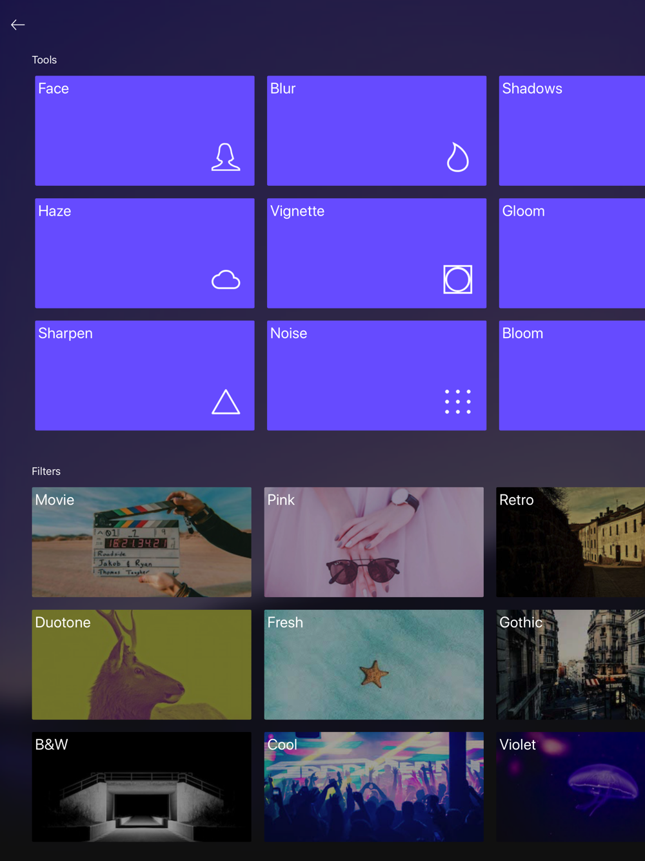Apply the B&W tunnel filter
This screenshot has width=645, height=861.
click(x=142, y=787)
